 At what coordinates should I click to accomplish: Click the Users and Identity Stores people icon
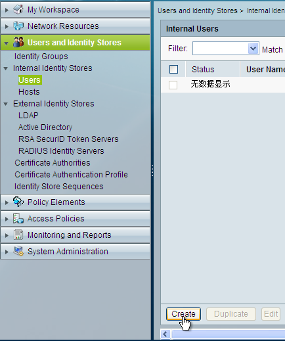18,42
